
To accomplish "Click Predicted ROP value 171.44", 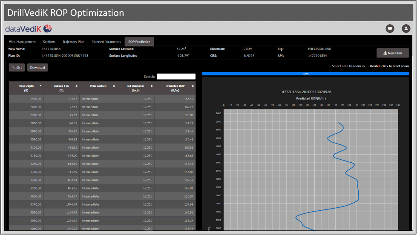I will [x=189, y=131].
